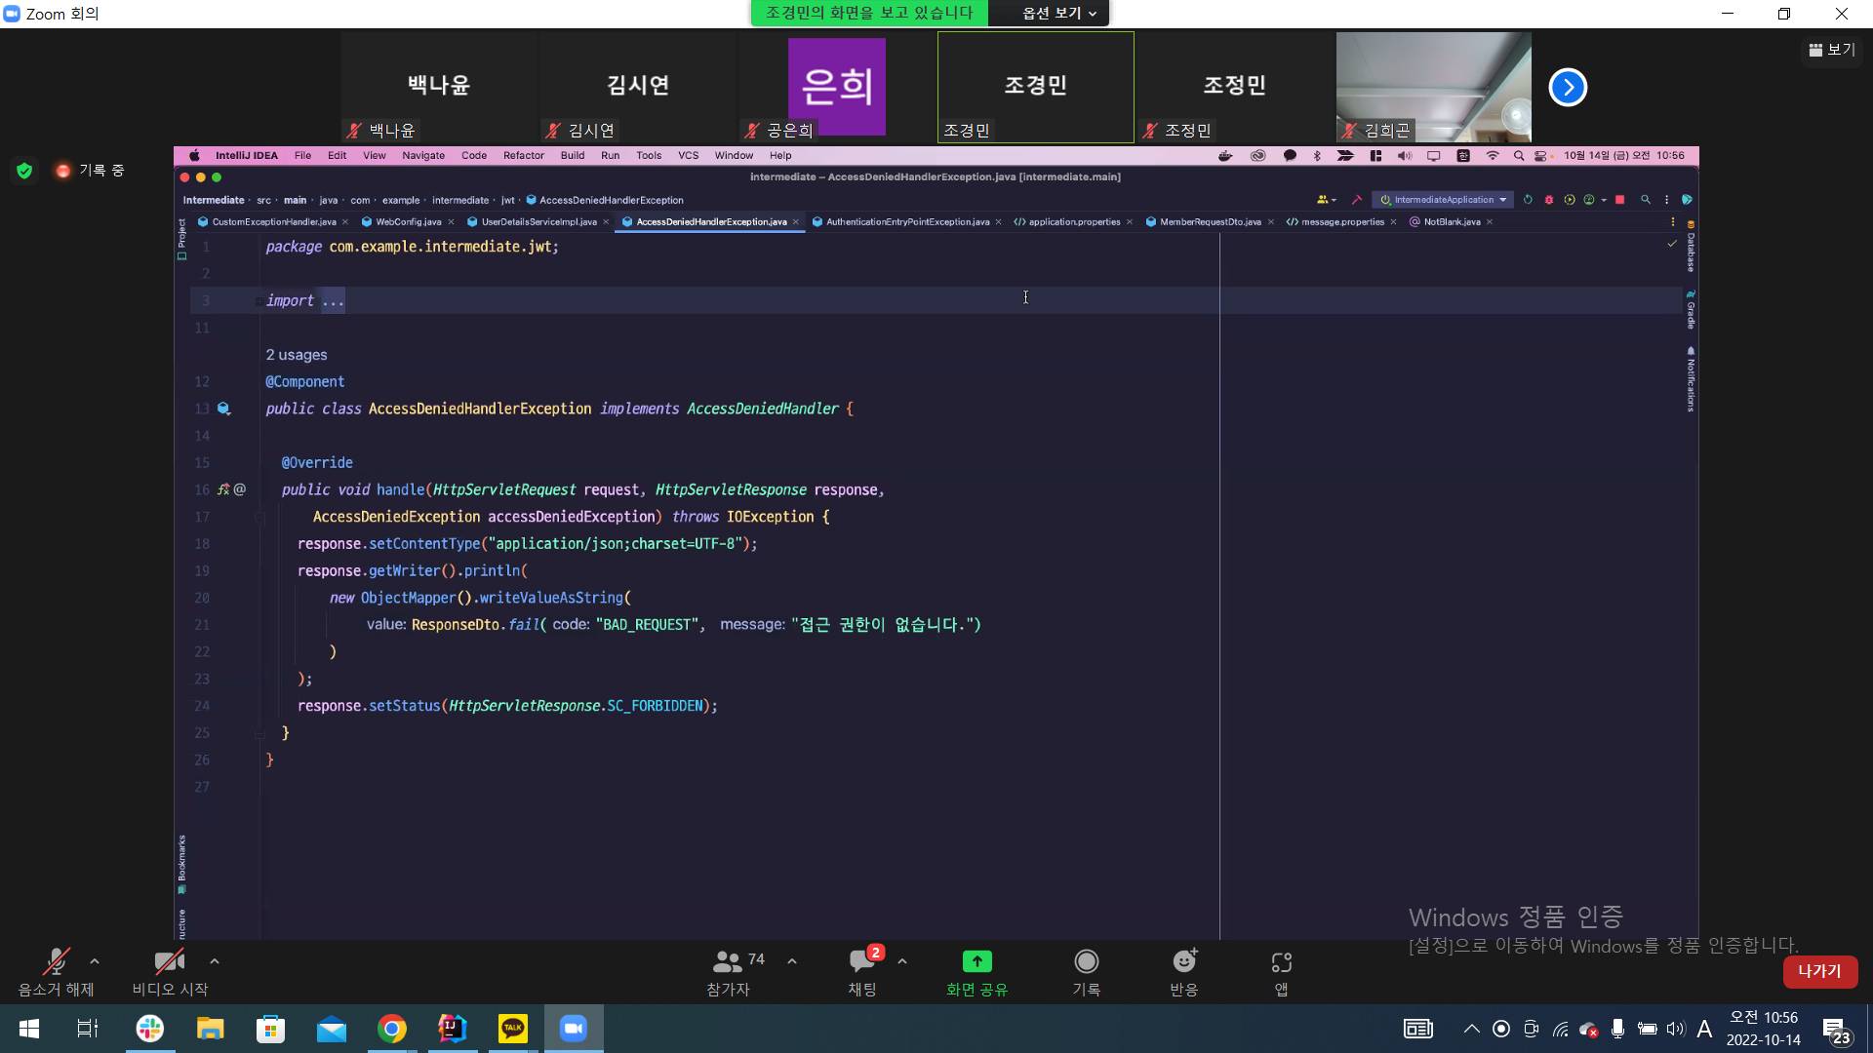Click the record button icon
The image size is (1873, 1053).
click(1086, 962)
